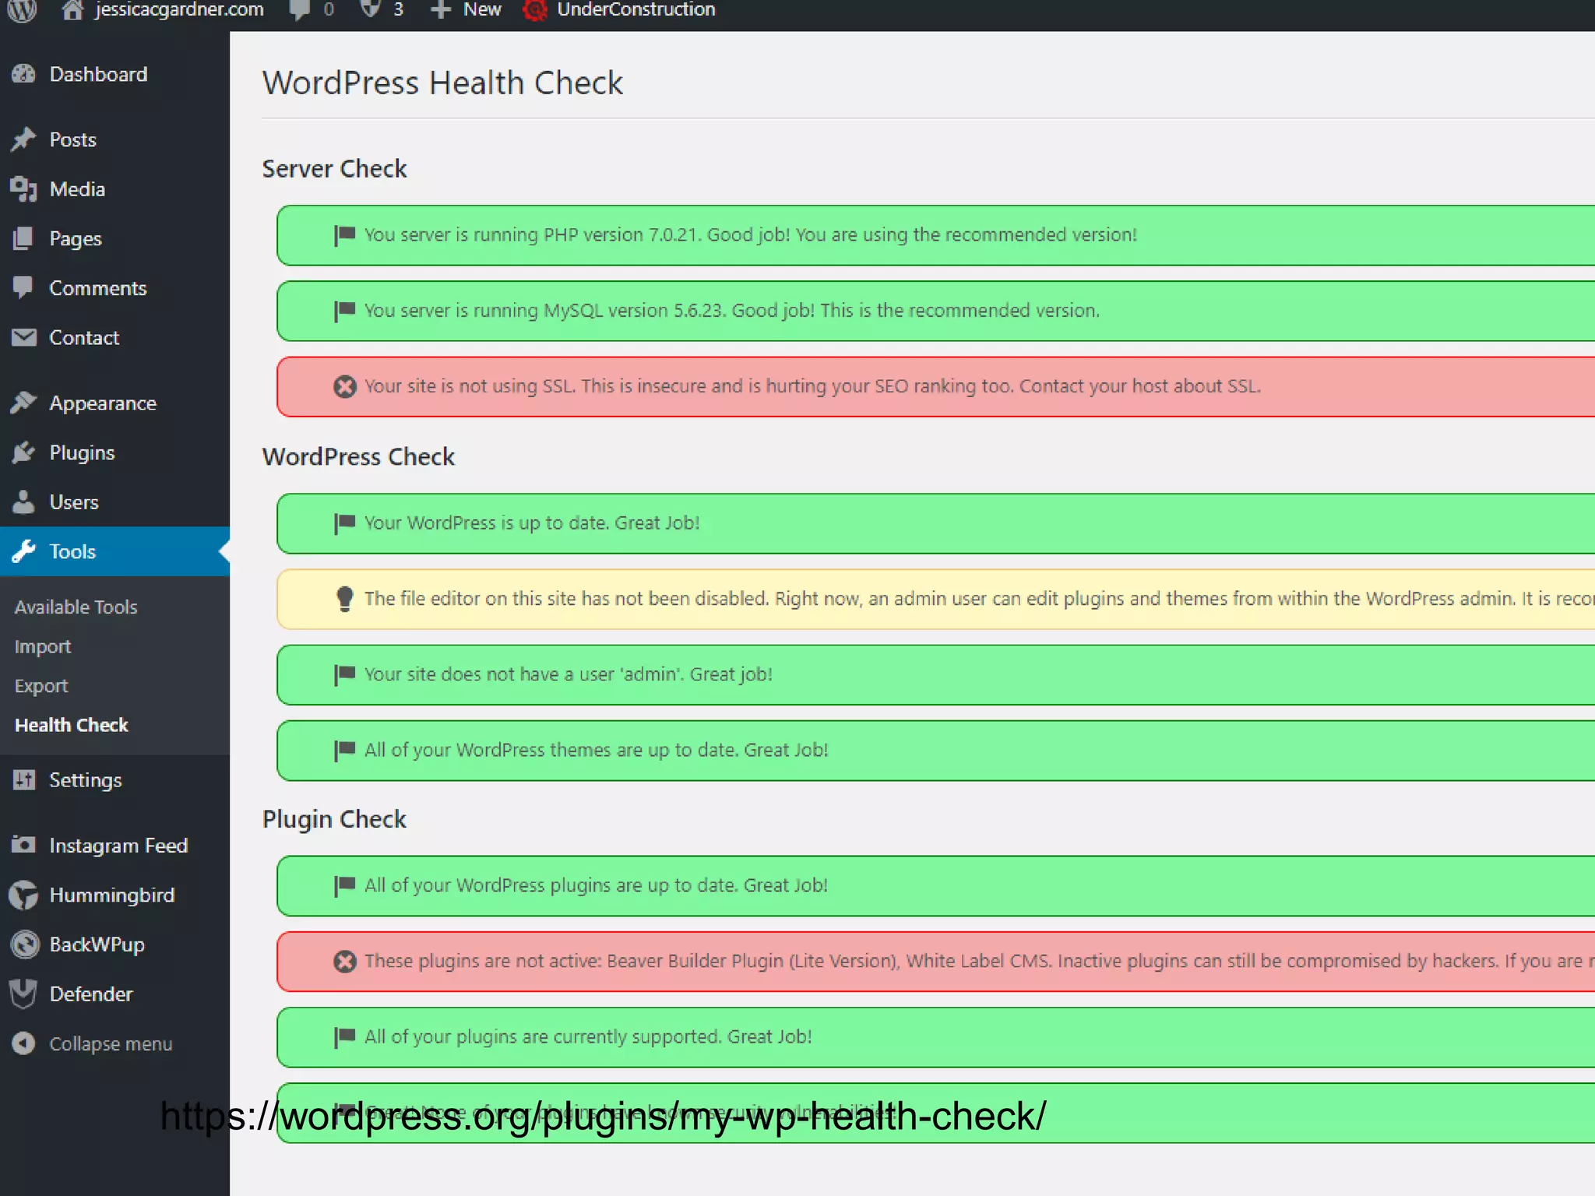The width and height of the screenshot is (1595, 1196).
Task: Click the Server Check section heading
Action: pyautogui.click(x=334, y=168)
